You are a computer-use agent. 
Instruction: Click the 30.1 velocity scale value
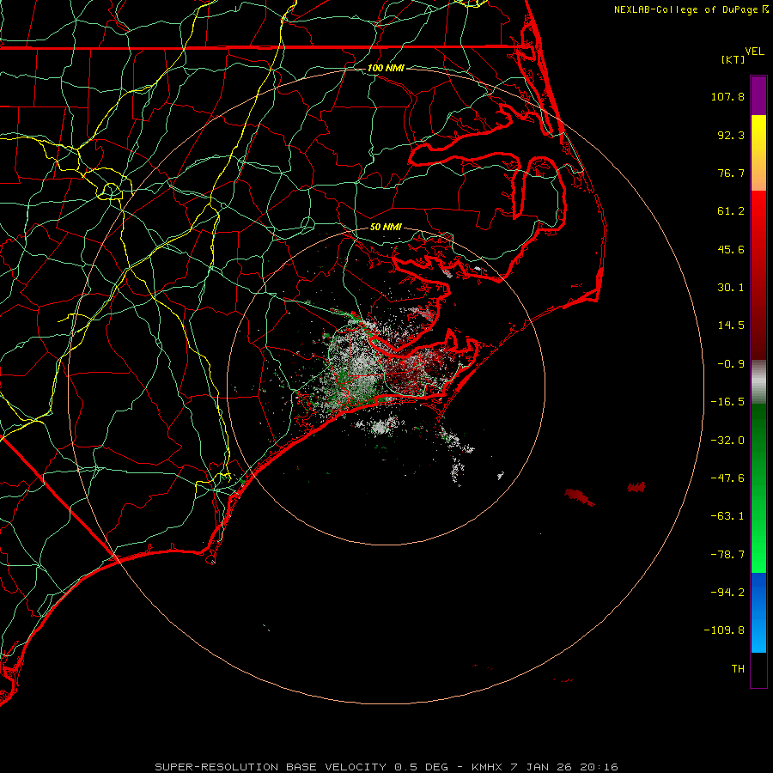[731, 288]
